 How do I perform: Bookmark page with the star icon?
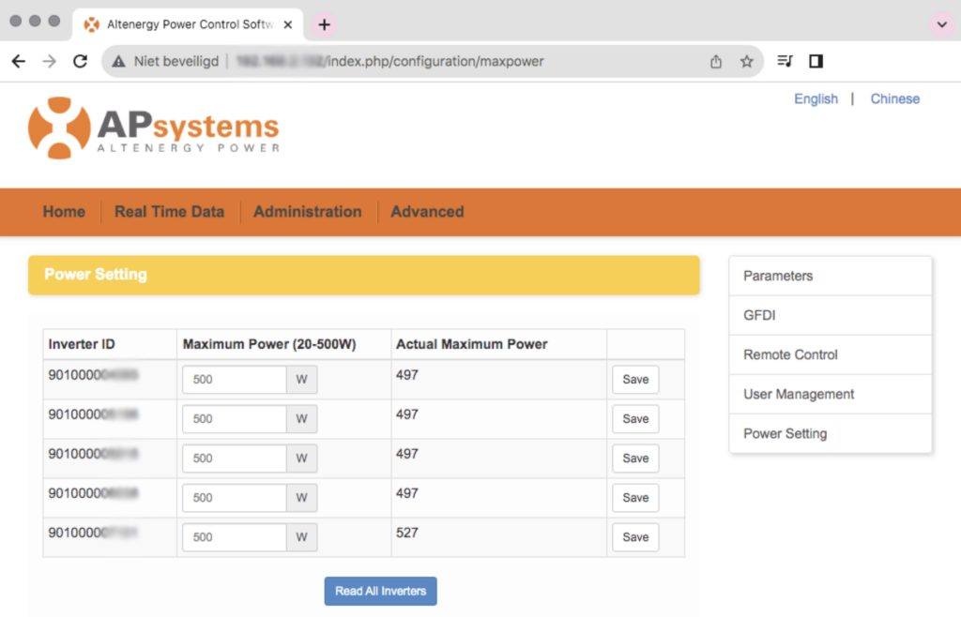tap(746, 61)
